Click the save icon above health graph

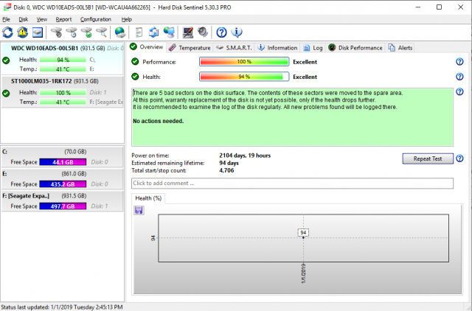(x=139, y=210)
